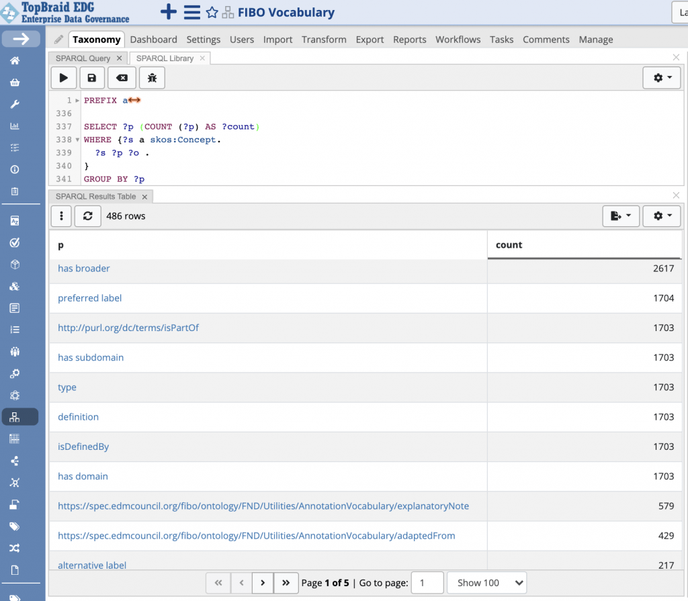Open the clipboard icon in sidebar

click(15, 191)
